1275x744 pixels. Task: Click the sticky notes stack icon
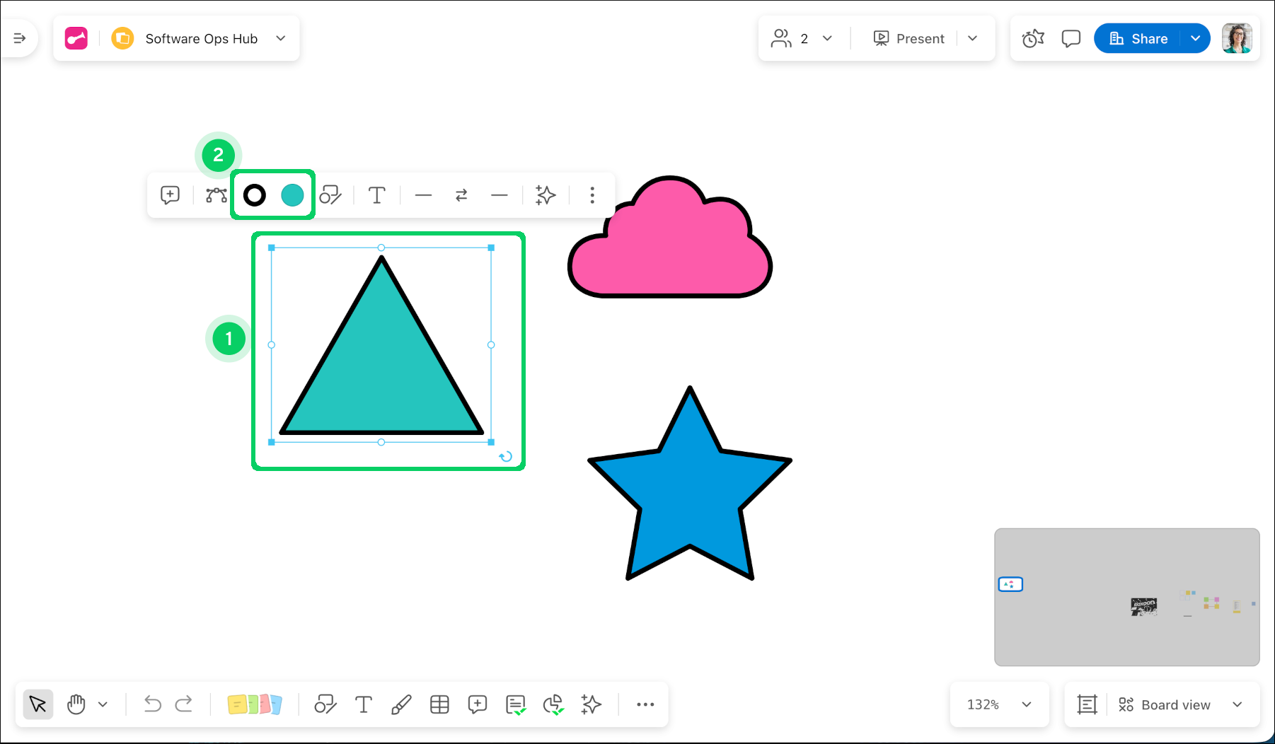coord(255,704)
